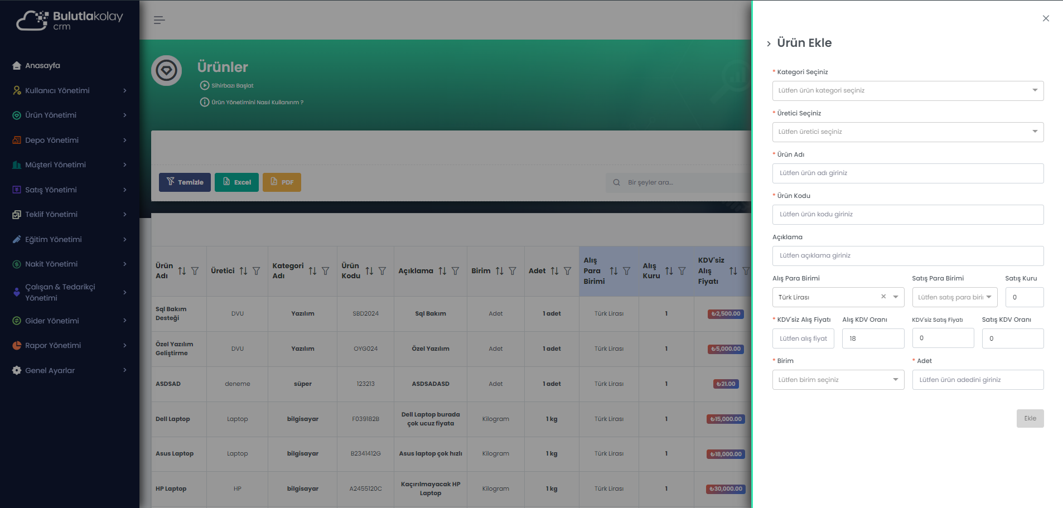Sort products using Üretici column sort arrows
Image resolution: width=1063 pixels, height=508 pixels.
pos(243,270)
